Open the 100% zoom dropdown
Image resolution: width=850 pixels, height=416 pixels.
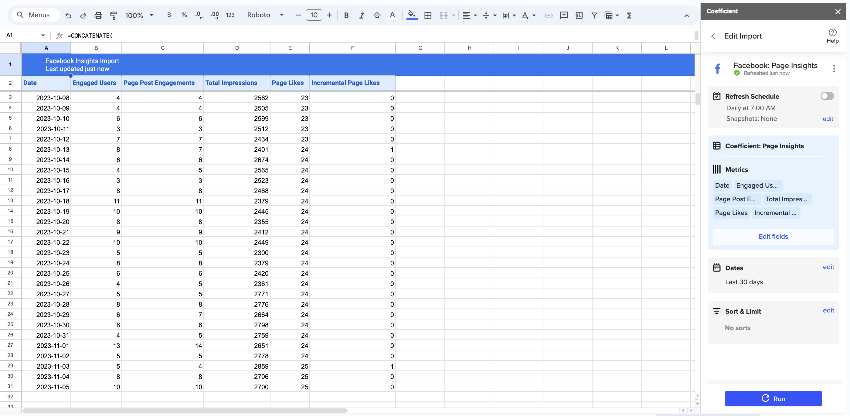coord(139,15)
